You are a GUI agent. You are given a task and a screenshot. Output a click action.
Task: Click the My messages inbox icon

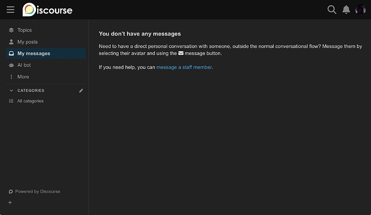tap(11, 53)
